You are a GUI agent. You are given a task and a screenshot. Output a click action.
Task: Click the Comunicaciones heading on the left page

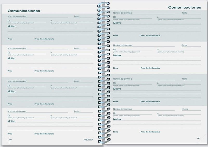(24, 11)
